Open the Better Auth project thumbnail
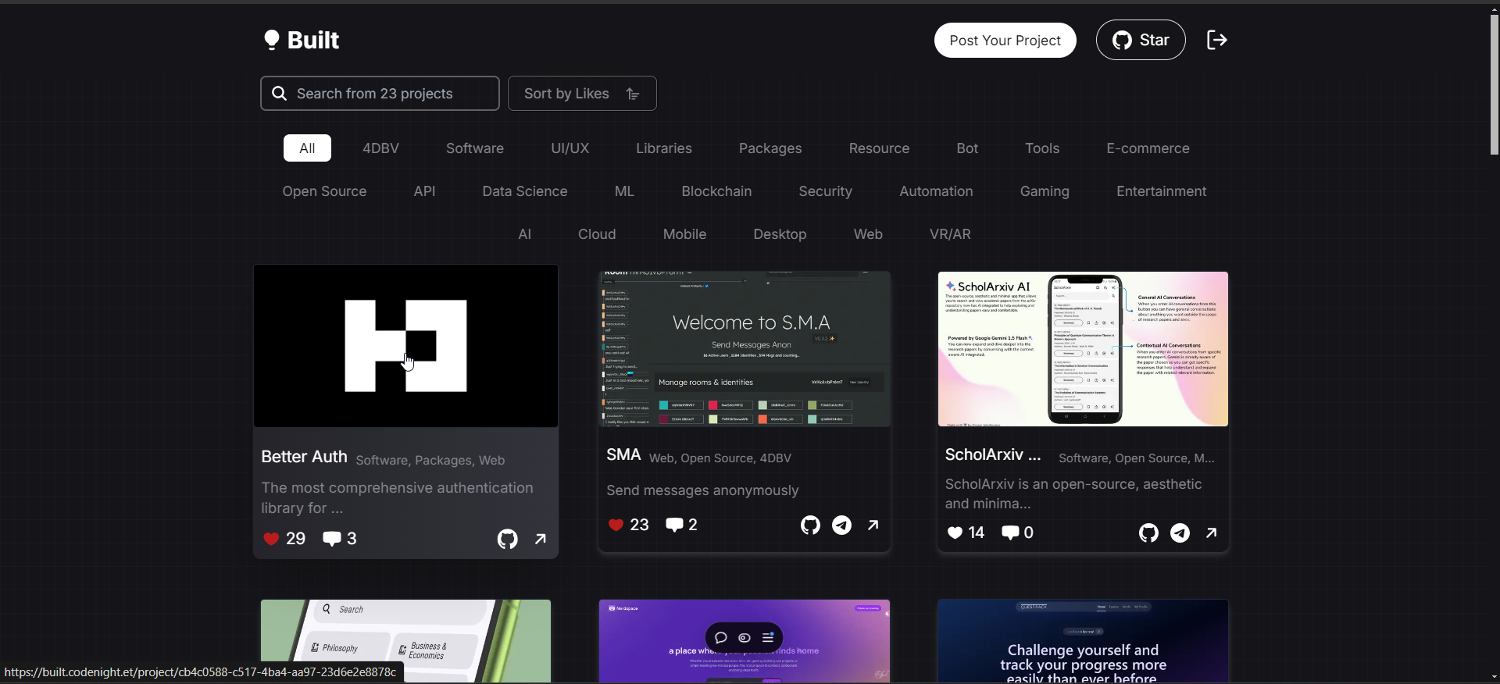The image size is (1500, 684). [405, 346]
